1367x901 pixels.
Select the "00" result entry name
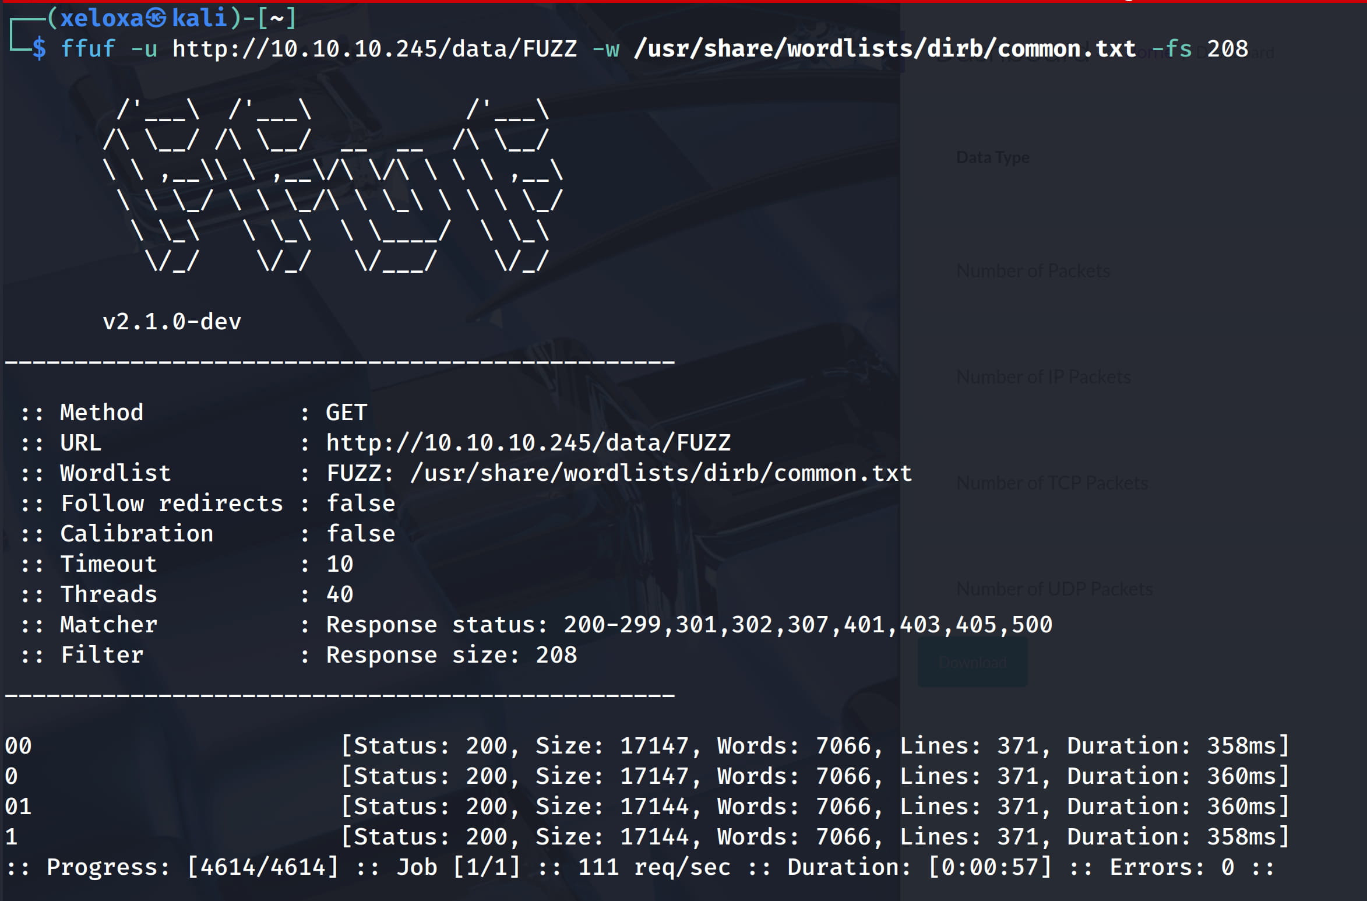[18, 746]
